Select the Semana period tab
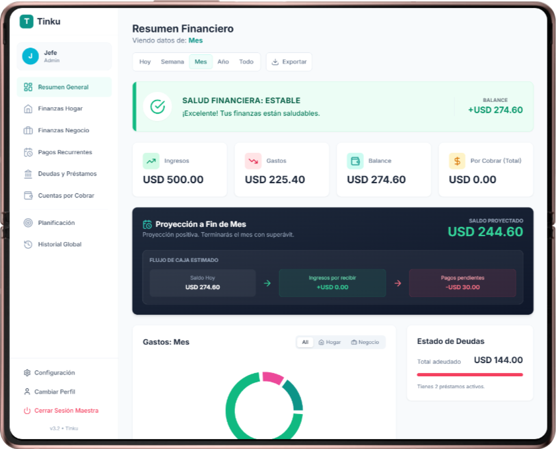The height and width of the screenshot is (449, 556). click(x=172, y=61)
